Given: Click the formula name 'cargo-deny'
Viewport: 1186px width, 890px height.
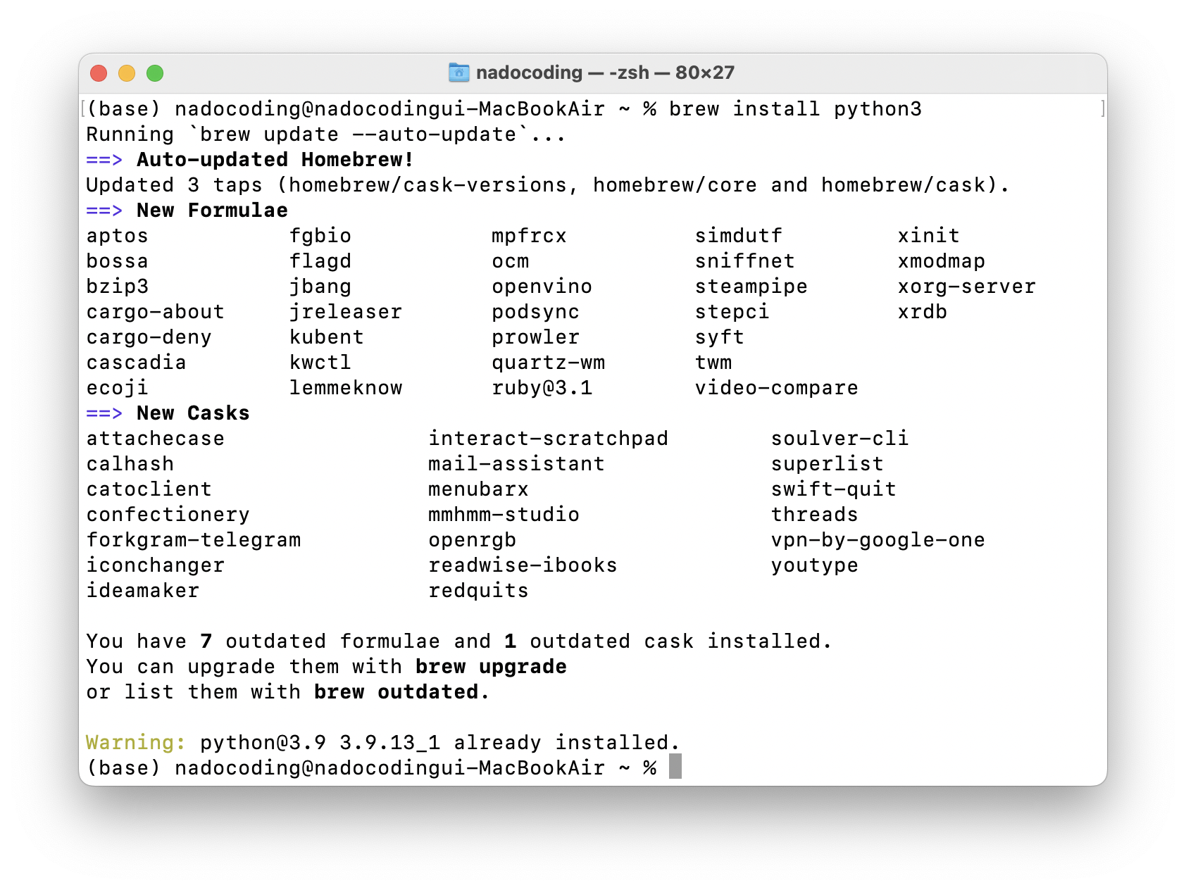Looking at the screenshot, I should click(x=149, y=337).
